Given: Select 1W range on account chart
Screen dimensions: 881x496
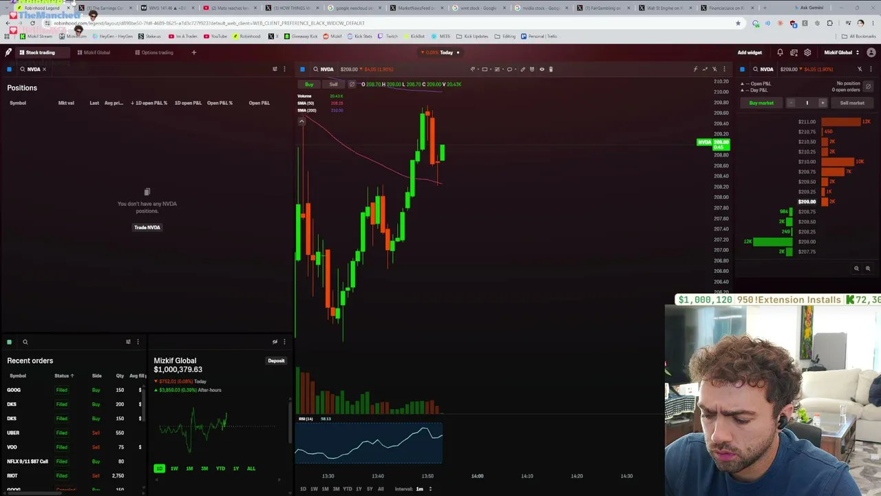Looking at the screenshot, I should [174, 468].
